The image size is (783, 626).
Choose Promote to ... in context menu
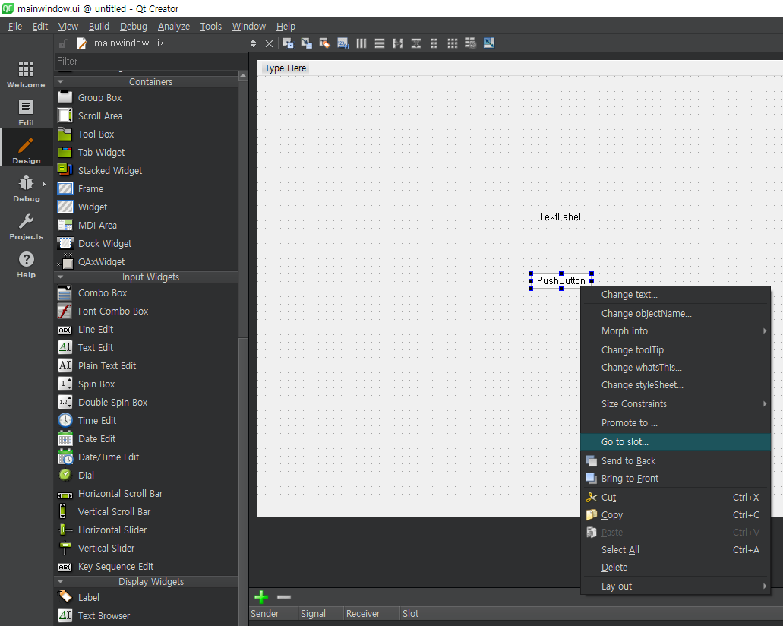(x=676, y=423)
